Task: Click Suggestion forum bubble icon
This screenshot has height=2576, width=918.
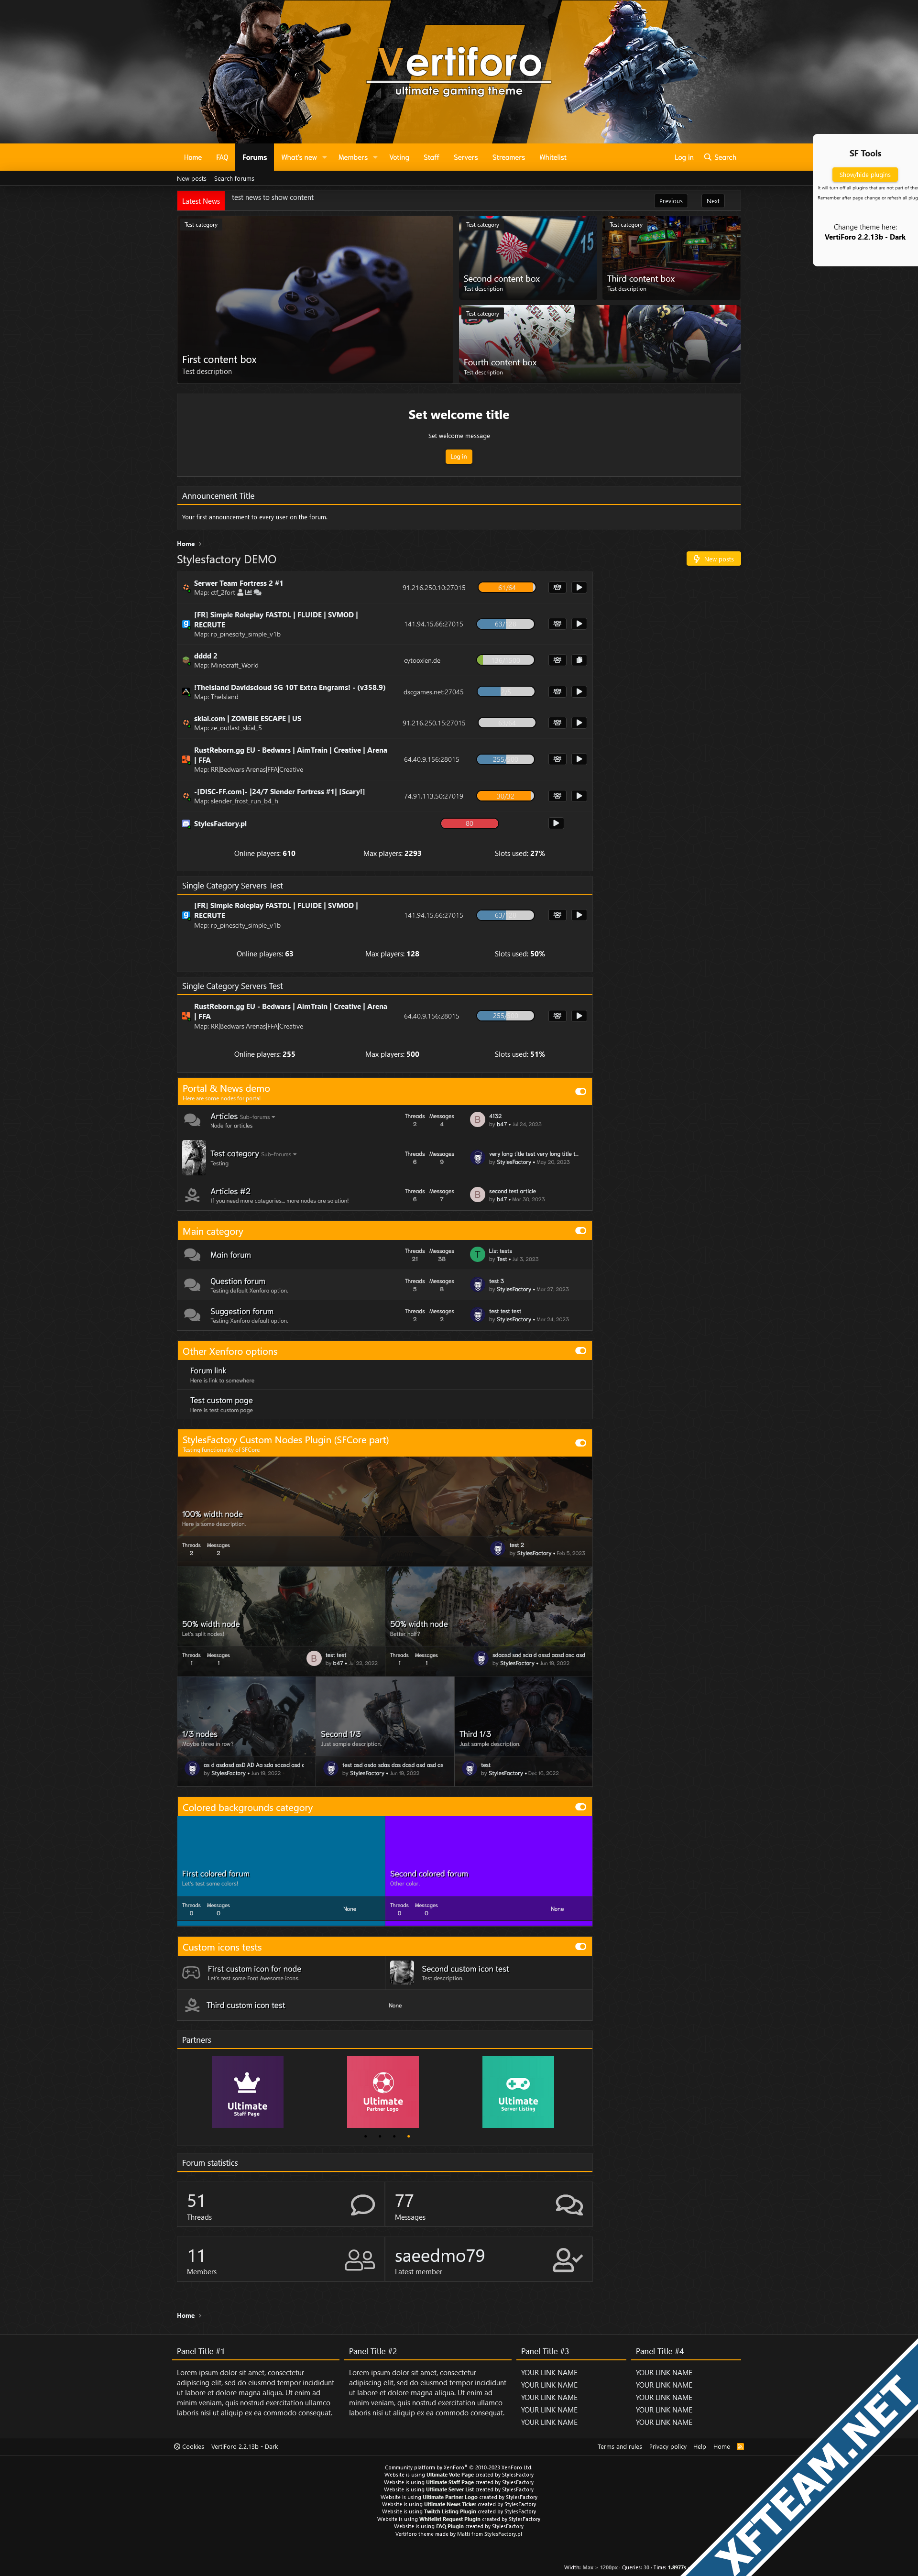Action: [192, 1315]
